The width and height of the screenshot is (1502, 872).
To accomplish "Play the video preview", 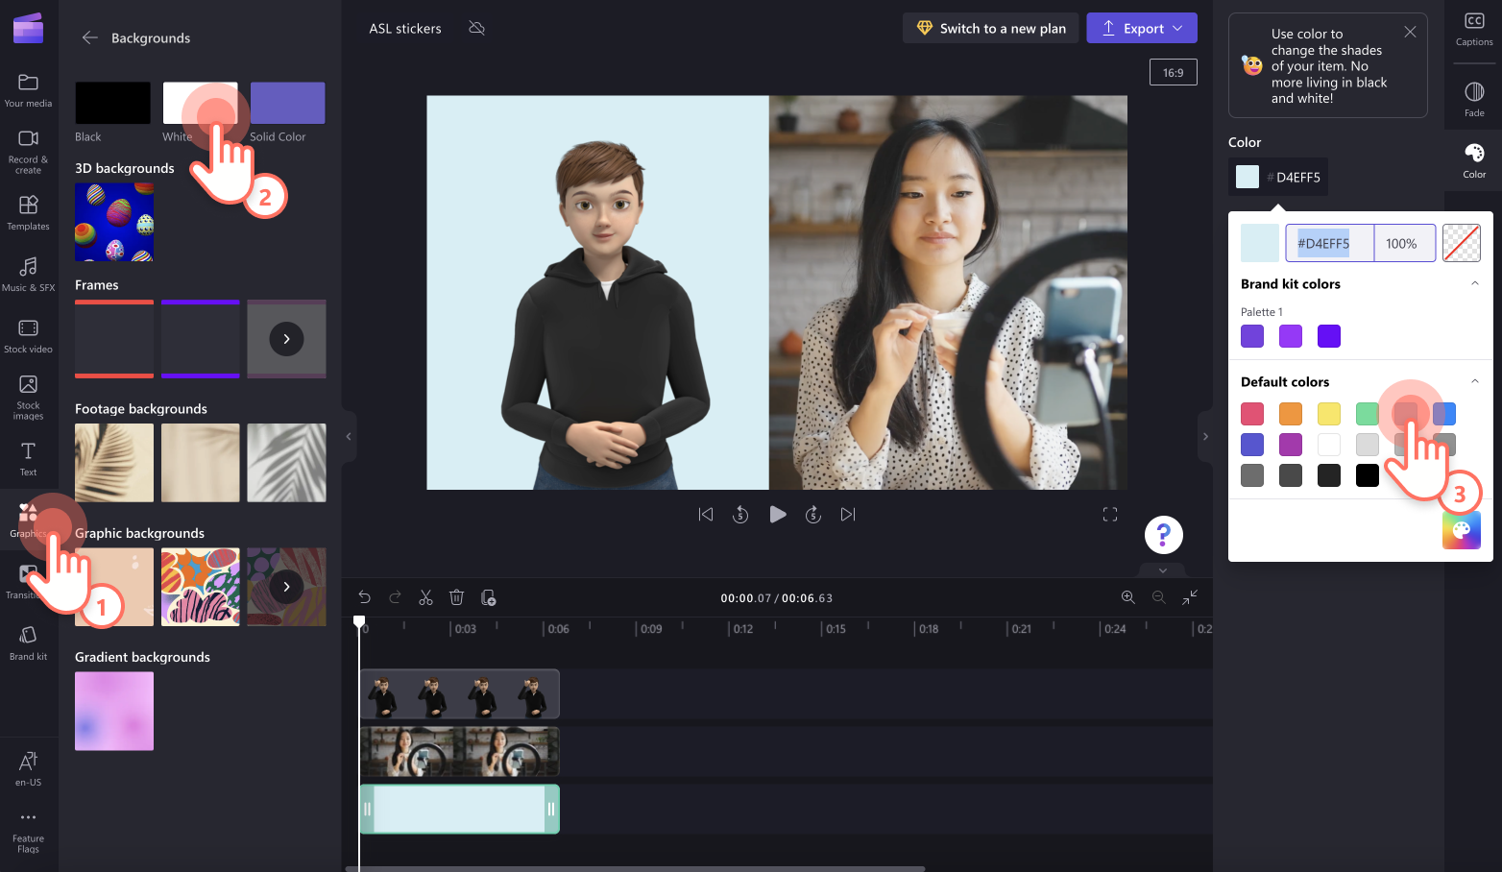I will point(778,515).
